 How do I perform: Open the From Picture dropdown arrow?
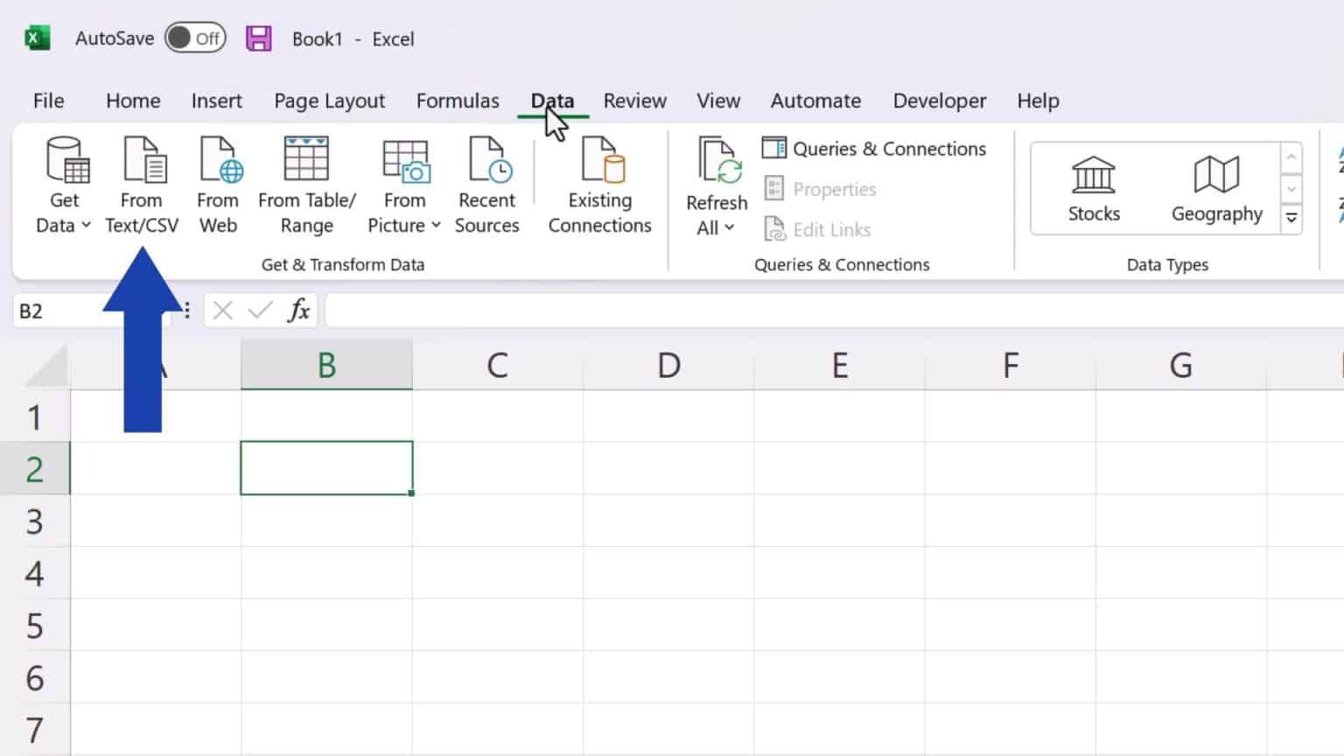click(x=435, y=225)
